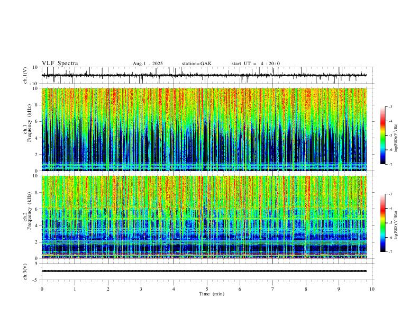
Task: Click the time axis tick label "8"
Action: (x=306, y=289)
